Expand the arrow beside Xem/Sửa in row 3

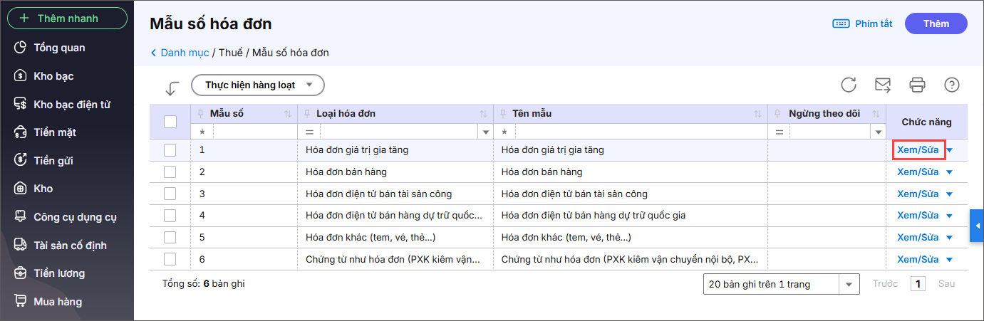pos(949,194)
